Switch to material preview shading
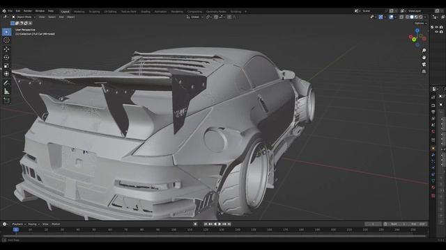The width and height of the screenshot is (446, 250). tap(417, 17)
